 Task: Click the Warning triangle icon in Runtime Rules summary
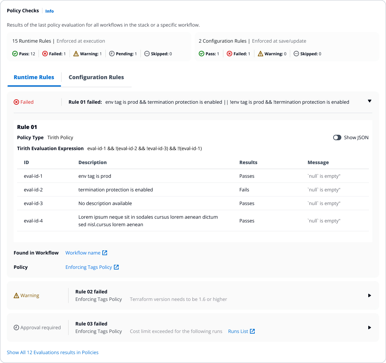[x=76, y=54]
